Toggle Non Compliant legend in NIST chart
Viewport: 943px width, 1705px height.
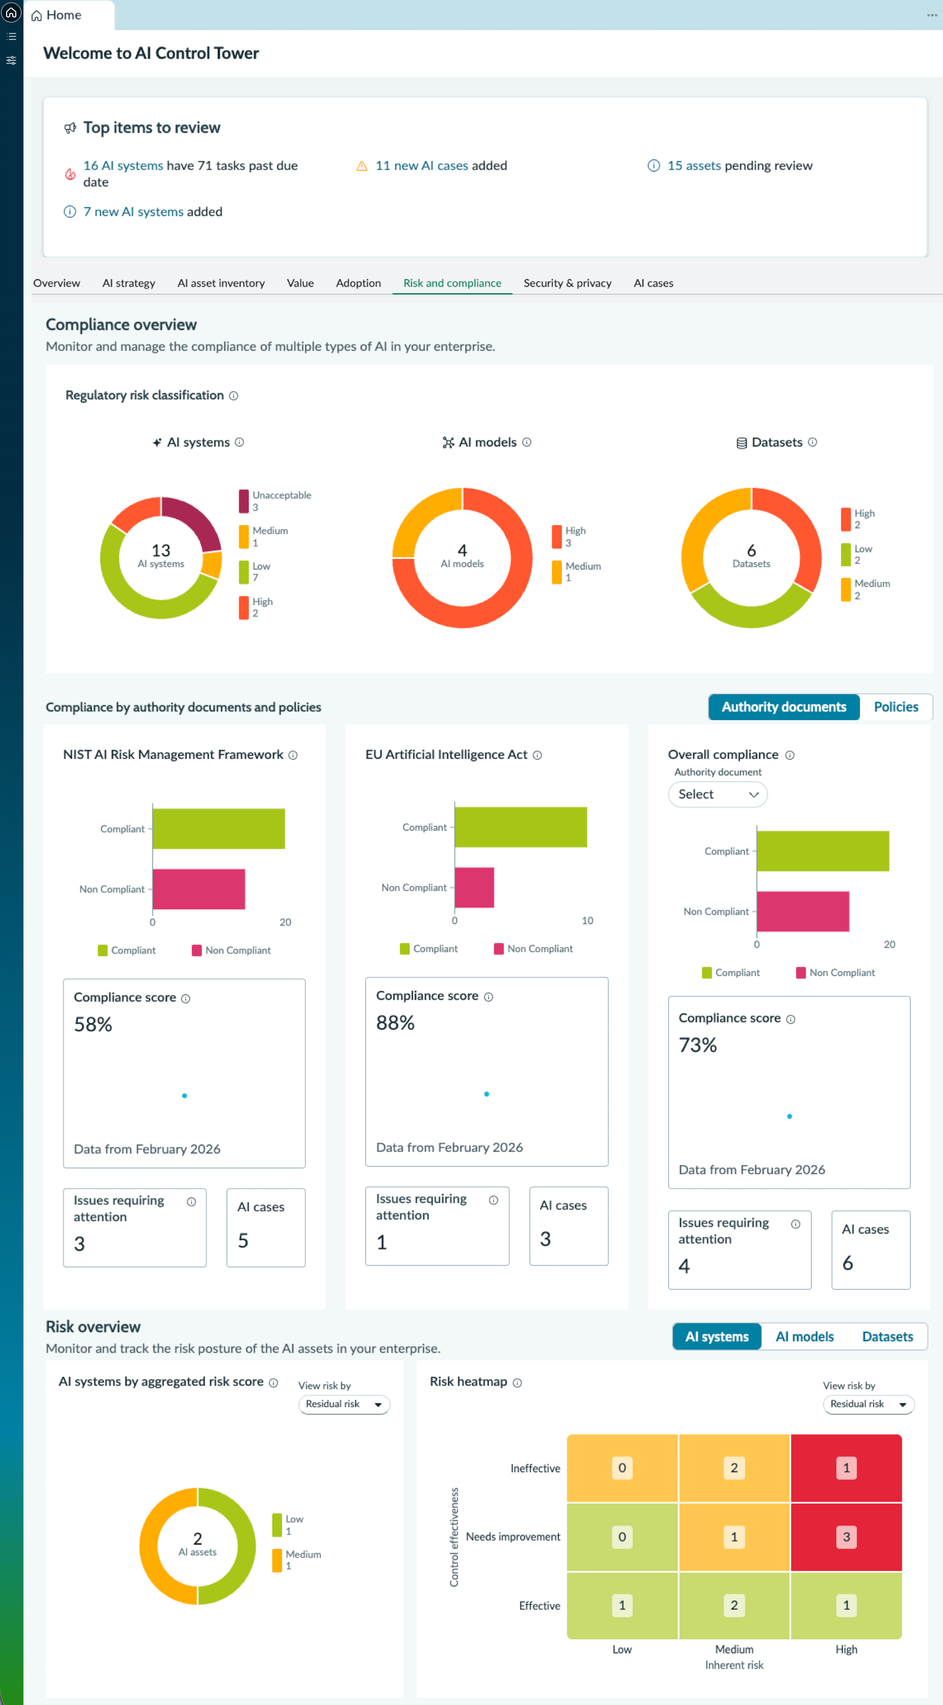231,951
